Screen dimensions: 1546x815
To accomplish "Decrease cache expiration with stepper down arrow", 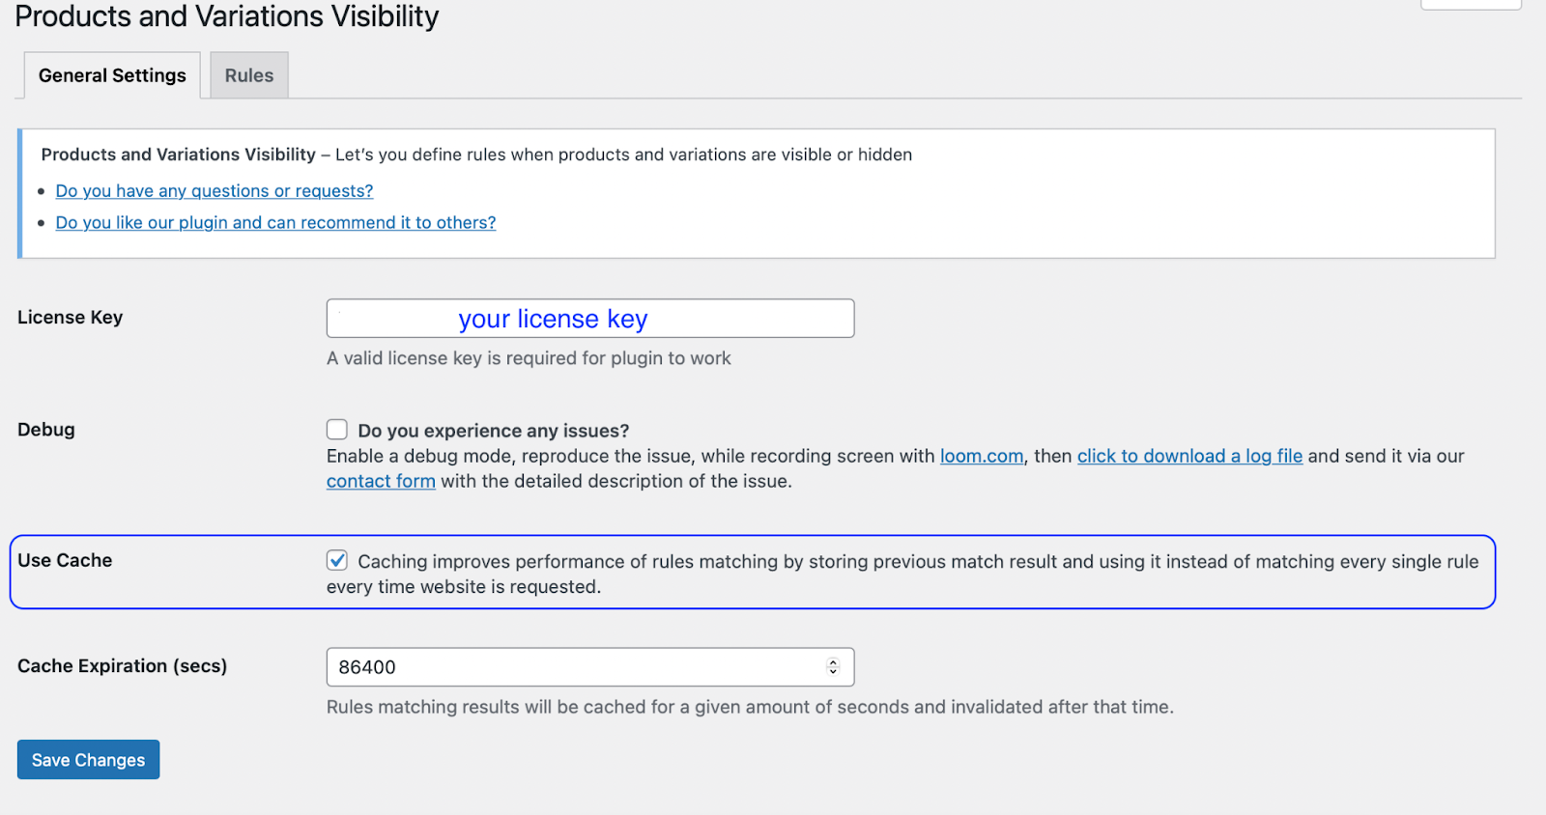I will click(833, 672).
